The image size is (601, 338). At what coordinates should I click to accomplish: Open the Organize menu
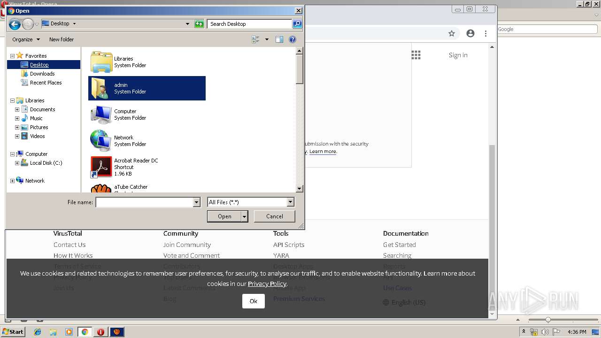(x=26, y=39)
